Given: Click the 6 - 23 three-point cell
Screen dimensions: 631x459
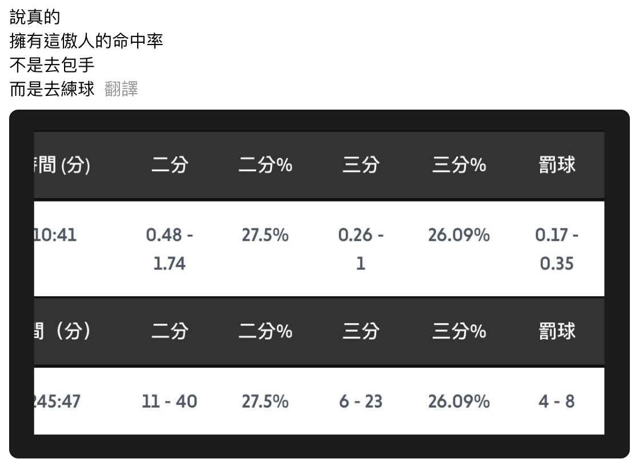Looking at the screenshot, I should click(x=360, y=401).
